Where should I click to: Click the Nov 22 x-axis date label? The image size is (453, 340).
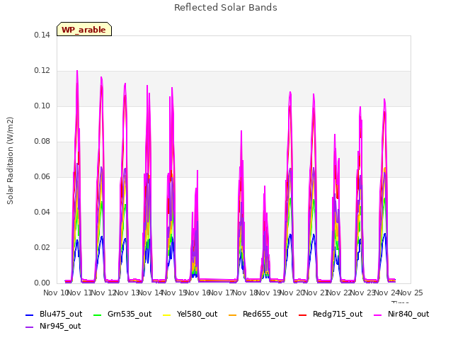(339, 293)
